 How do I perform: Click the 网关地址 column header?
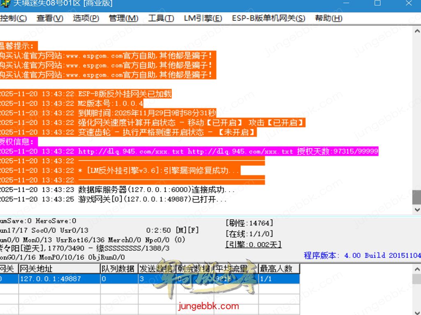(59, 269)
